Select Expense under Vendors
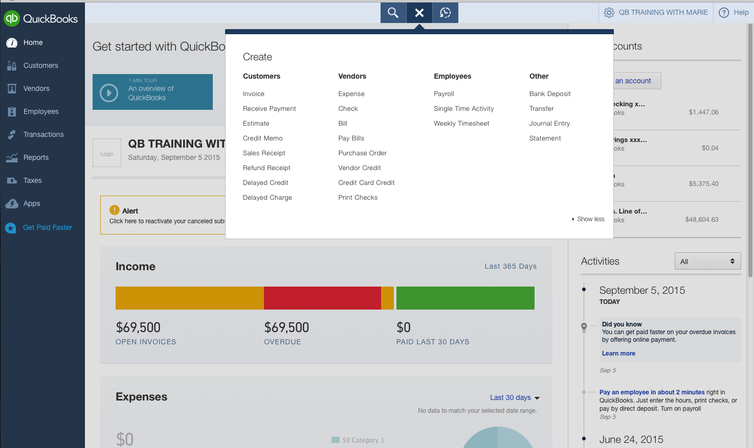The width and height of the screenshot is (754, 448). pyautogui.click(x=351, y=94)
